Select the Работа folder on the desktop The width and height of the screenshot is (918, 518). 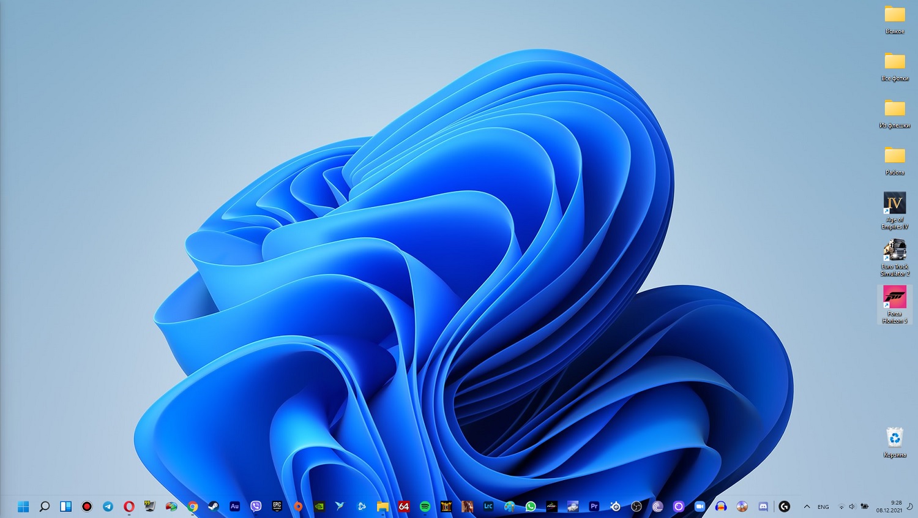point(894,160)
